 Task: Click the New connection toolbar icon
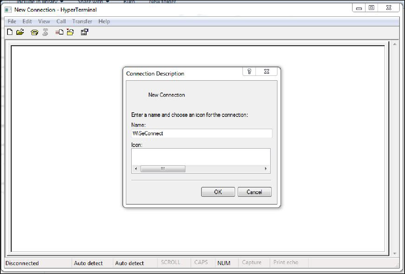[10, 32]
